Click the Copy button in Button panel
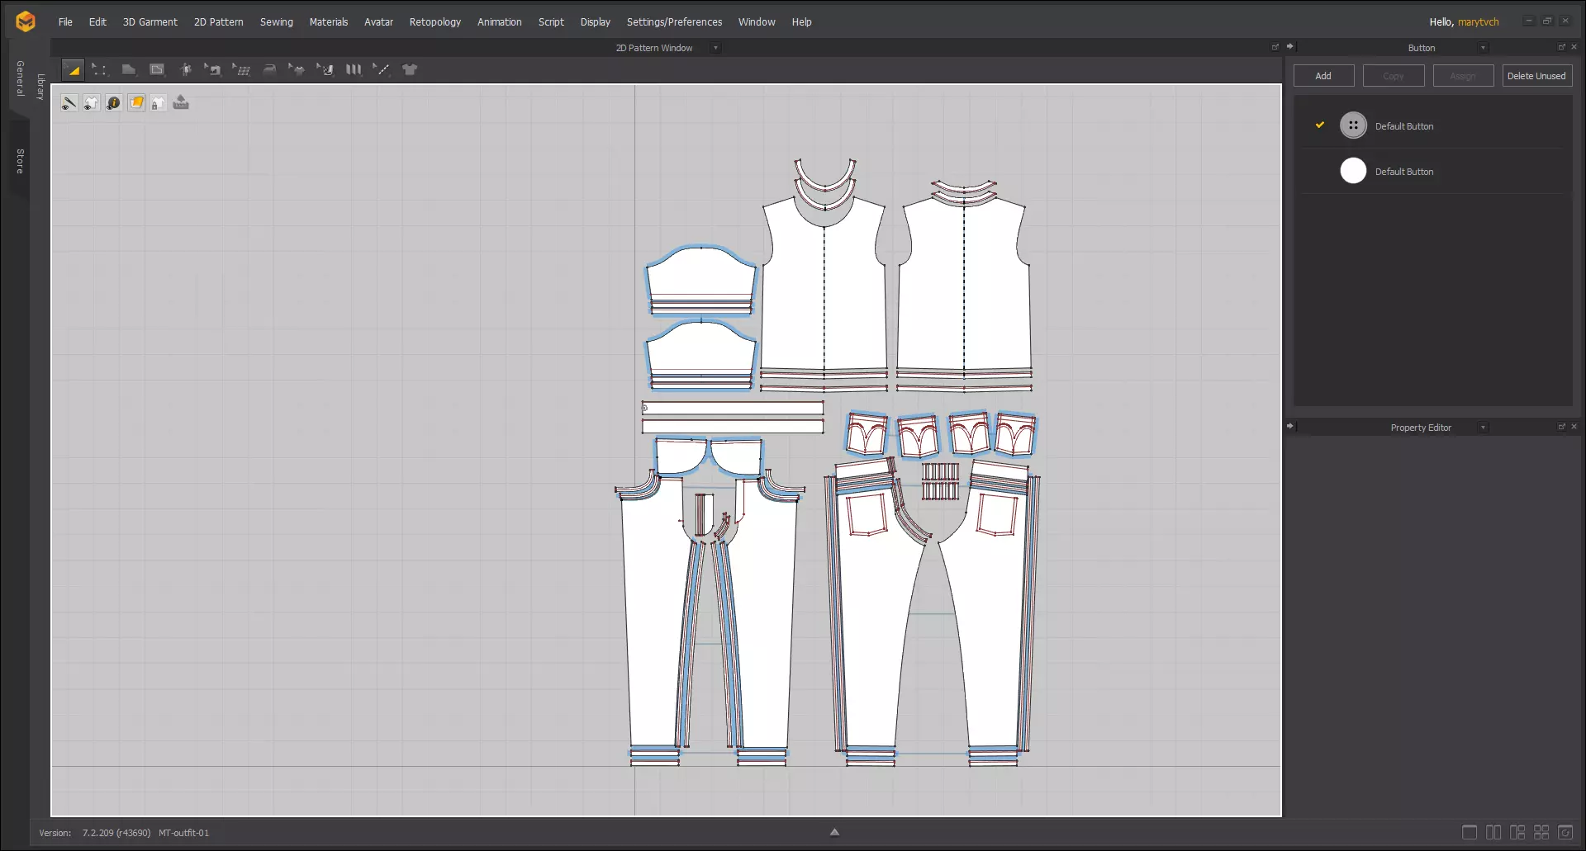Screen dimensions: 1586x851 tap(1394, 76)
